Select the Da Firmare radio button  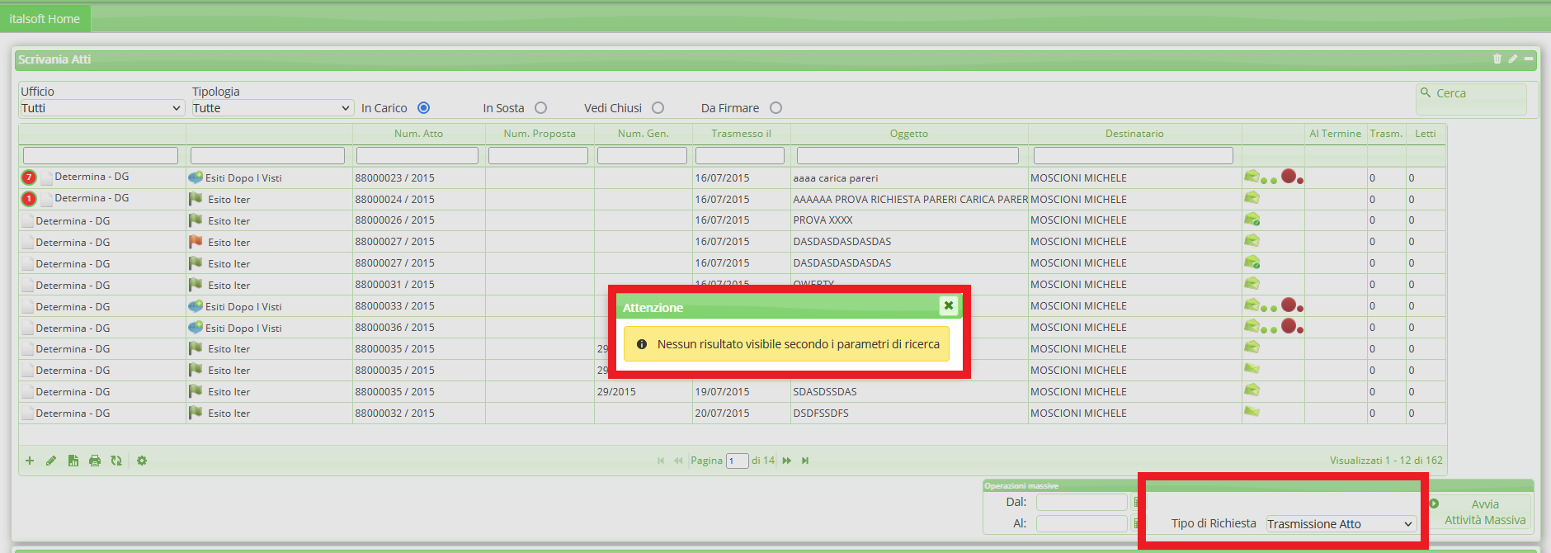tap(776, 108)
